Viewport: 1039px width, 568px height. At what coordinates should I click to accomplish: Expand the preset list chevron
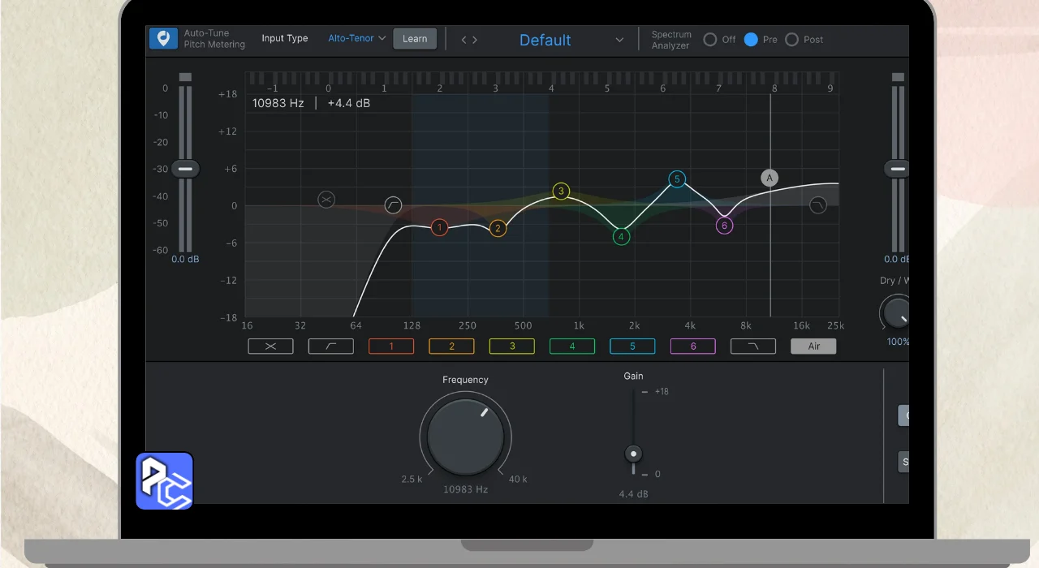click(619, 40)
